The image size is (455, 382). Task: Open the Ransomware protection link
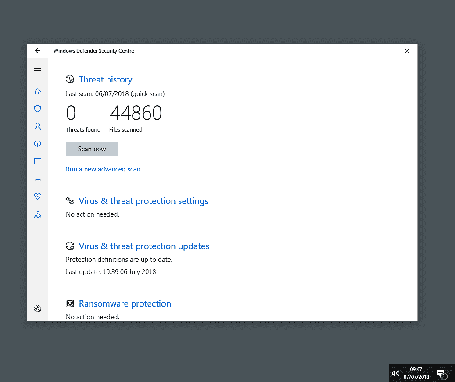[x=125, y=303]
